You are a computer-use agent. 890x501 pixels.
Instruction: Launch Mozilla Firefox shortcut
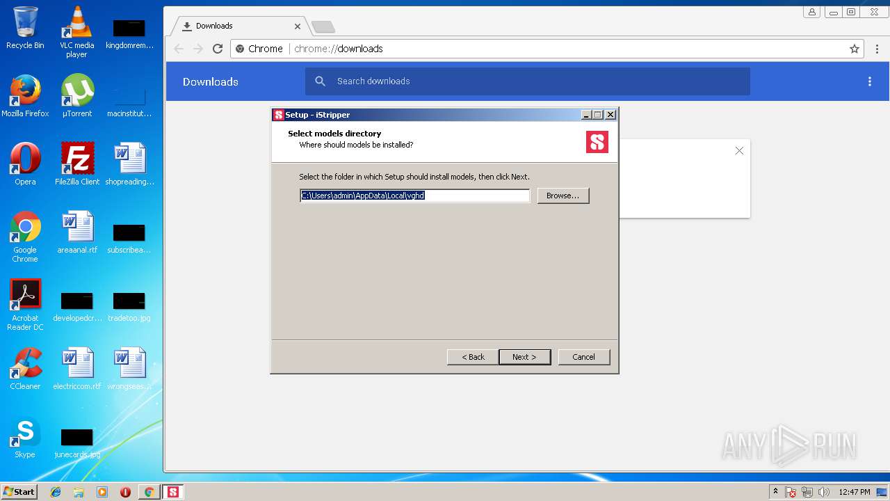click(x=25, y=96)
